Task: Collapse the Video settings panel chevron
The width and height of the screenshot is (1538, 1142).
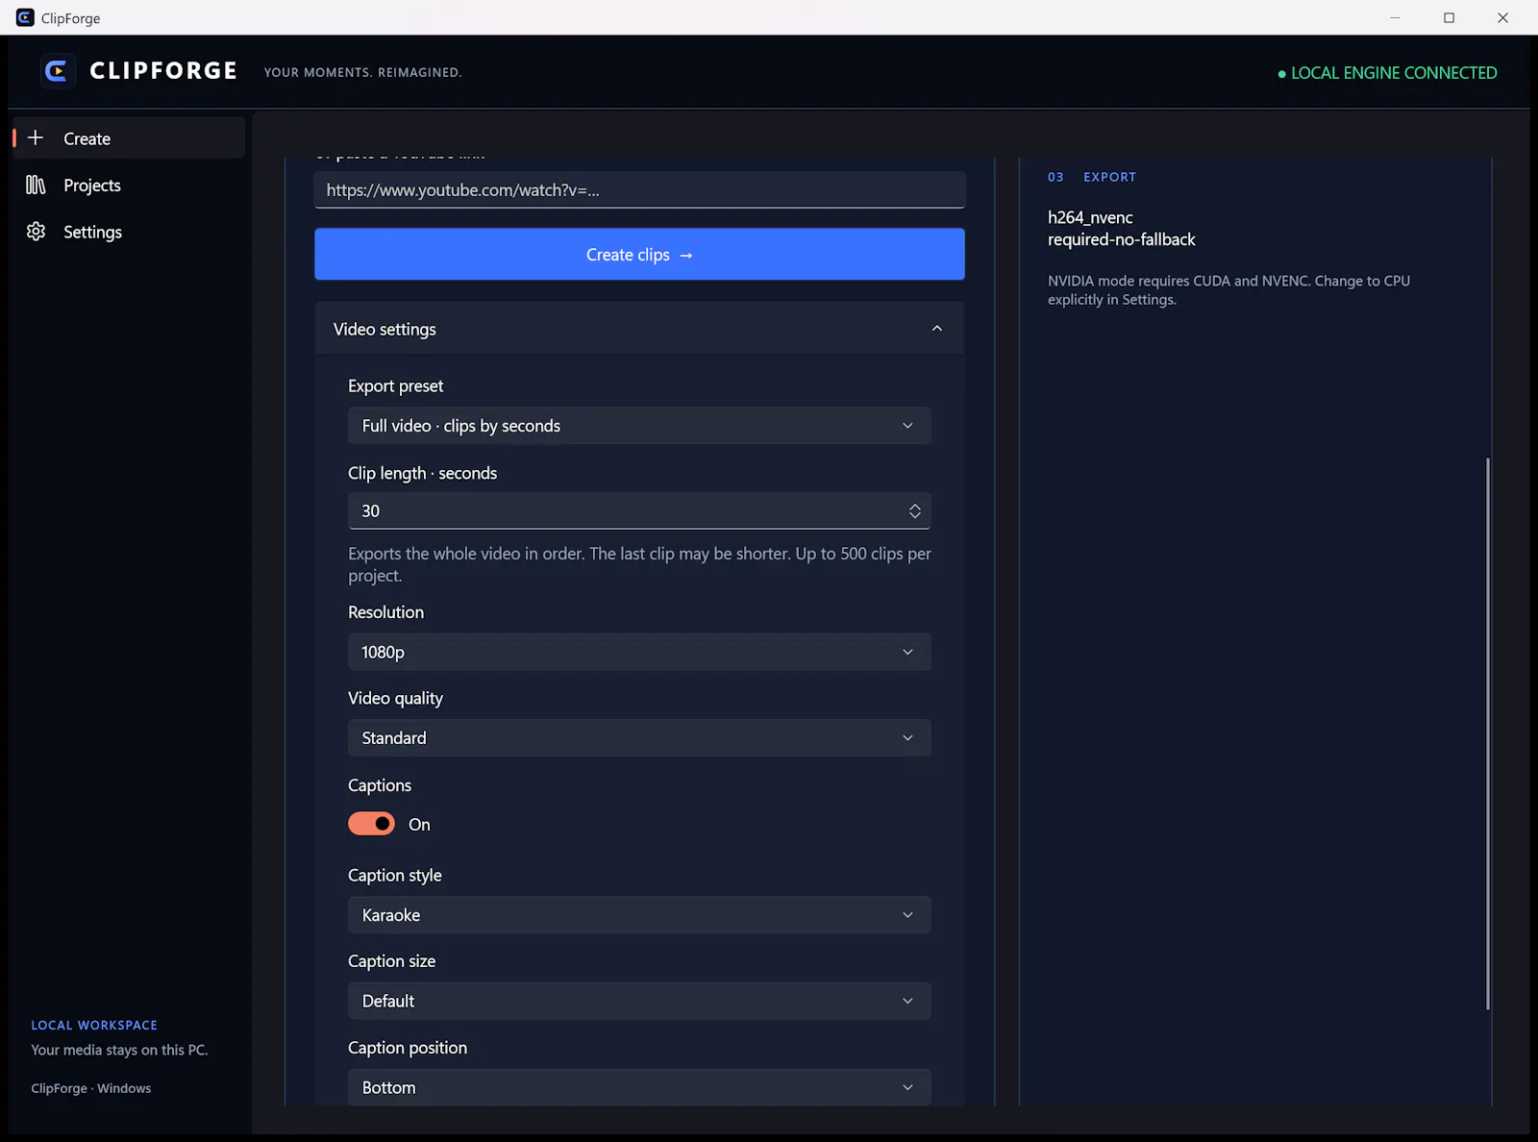Action: point(936,329)
